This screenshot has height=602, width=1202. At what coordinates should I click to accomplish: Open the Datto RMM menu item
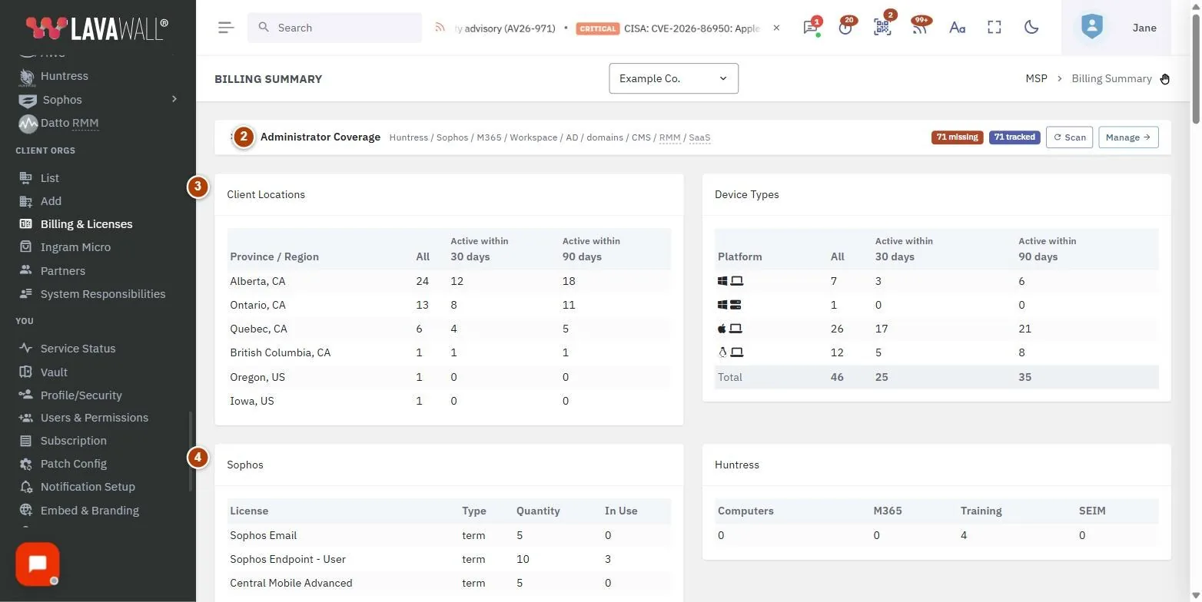pos(69,123)
